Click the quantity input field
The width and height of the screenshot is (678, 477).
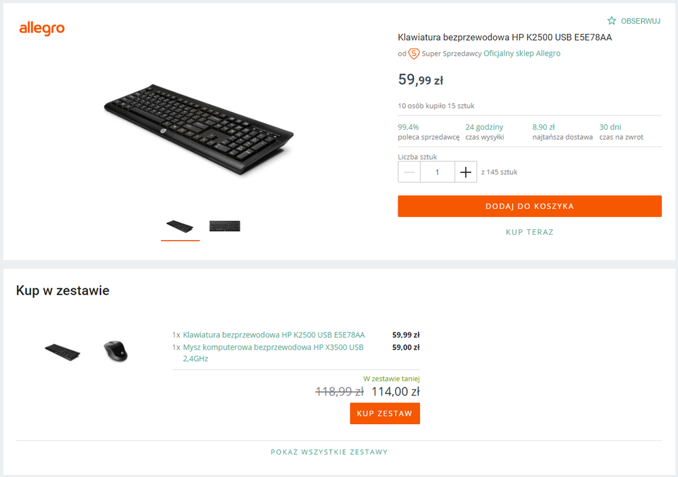point(437,172)
